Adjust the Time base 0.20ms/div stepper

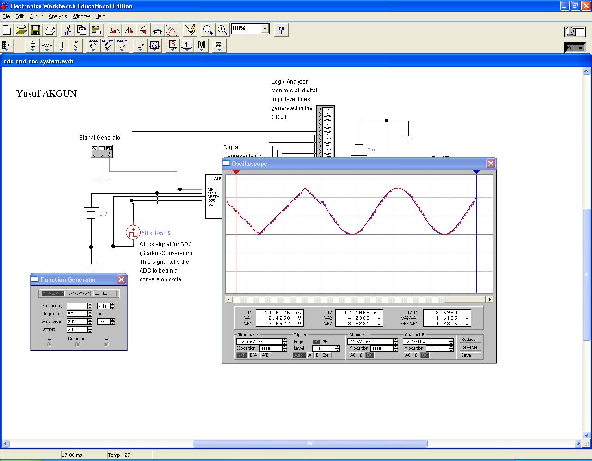click(284, 341)
